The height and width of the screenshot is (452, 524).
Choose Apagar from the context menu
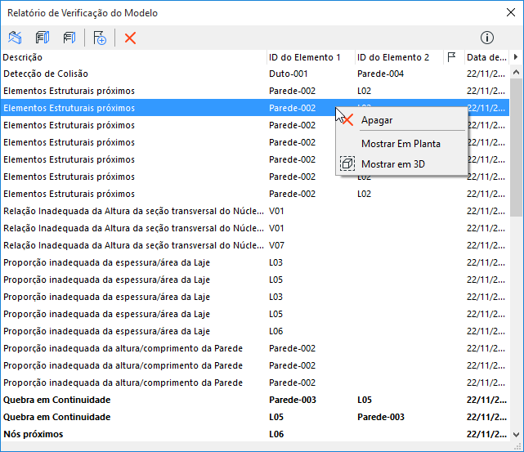coord(401,120)
